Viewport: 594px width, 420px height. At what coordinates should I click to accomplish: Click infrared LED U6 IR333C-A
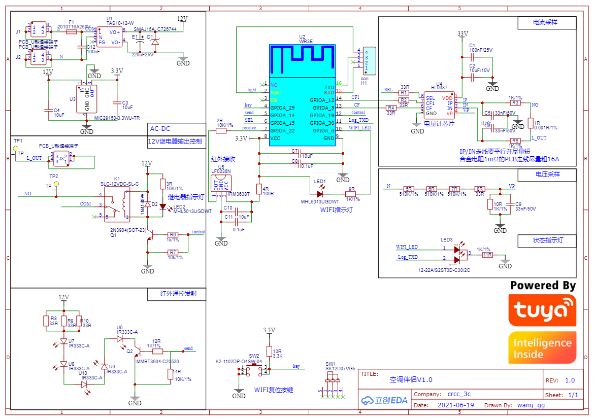click(x=120, y=339)
